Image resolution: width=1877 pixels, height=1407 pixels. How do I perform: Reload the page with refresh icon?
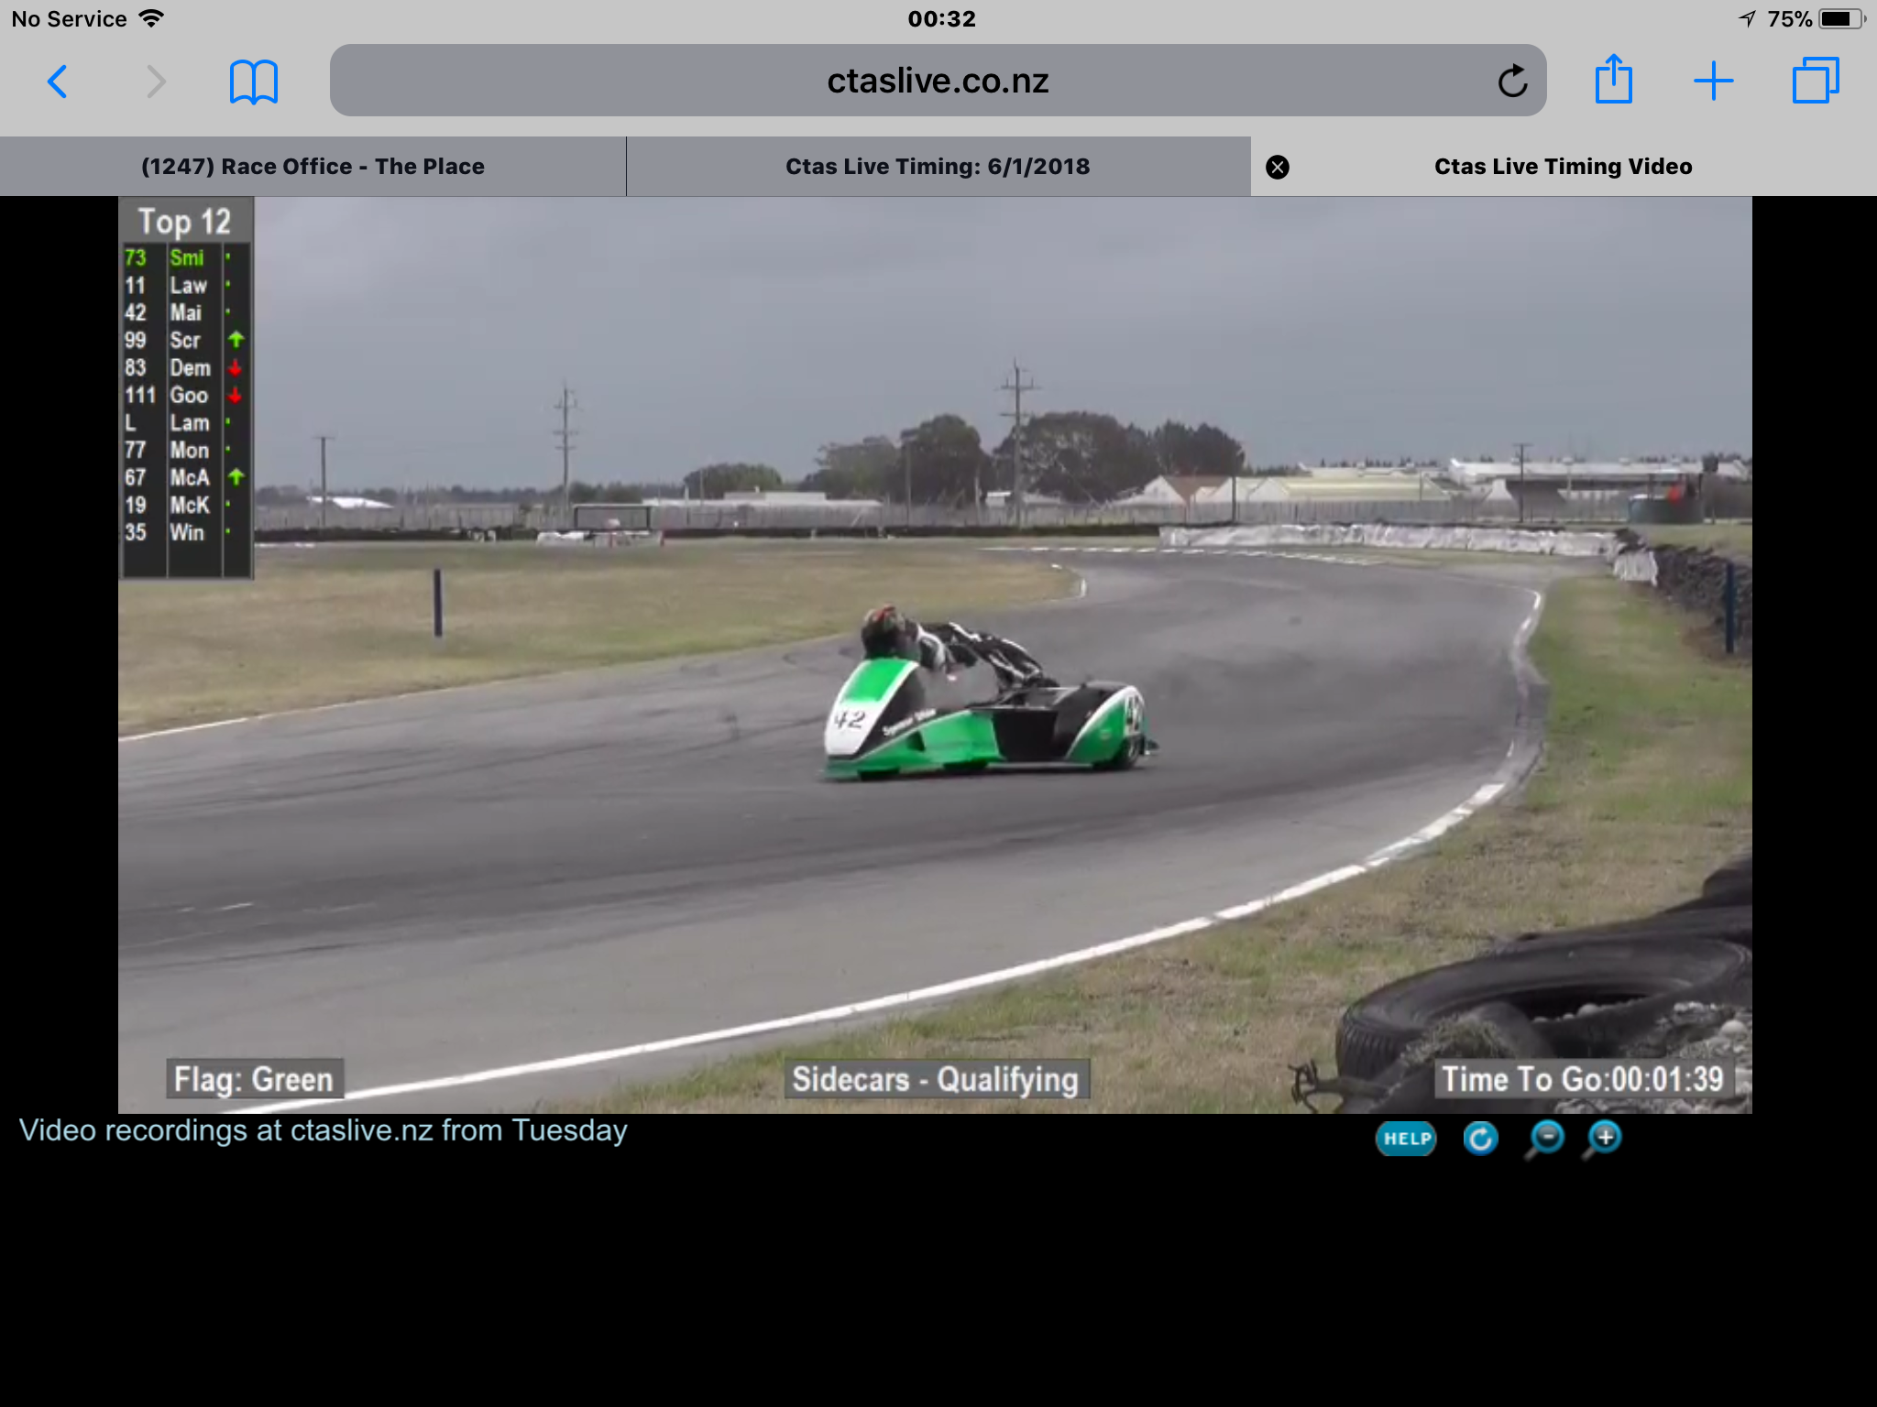tap(1512, 82)
